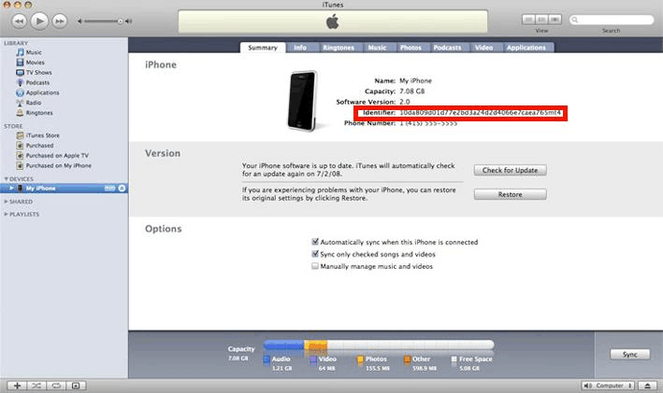
Task: Eject My iPhone from the sidebar
Action: click(x=122, y=189)
